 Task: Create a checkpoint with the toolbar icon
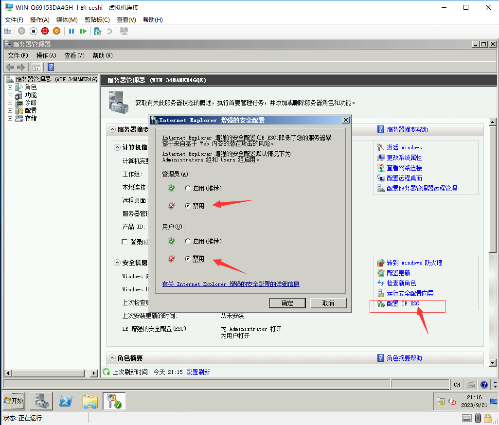click(97, 31)
